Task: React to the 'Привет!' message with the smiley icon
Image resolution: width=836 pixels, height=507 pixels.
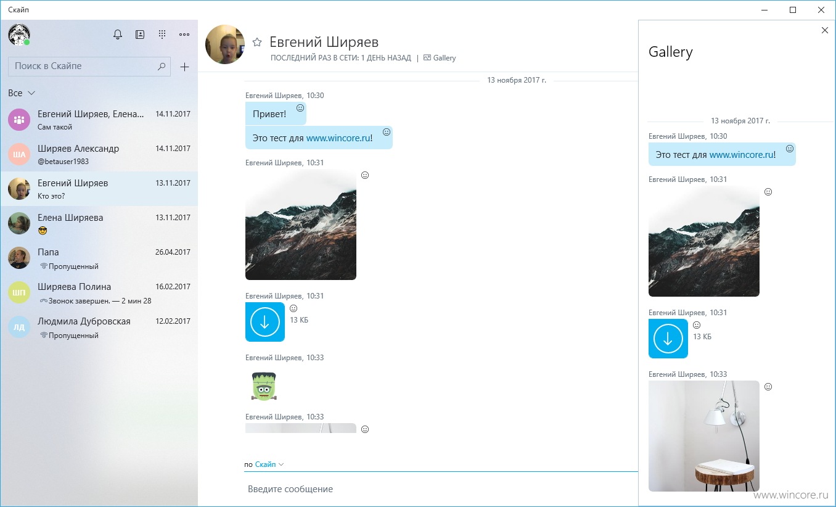Action: [x=300, y=108]
